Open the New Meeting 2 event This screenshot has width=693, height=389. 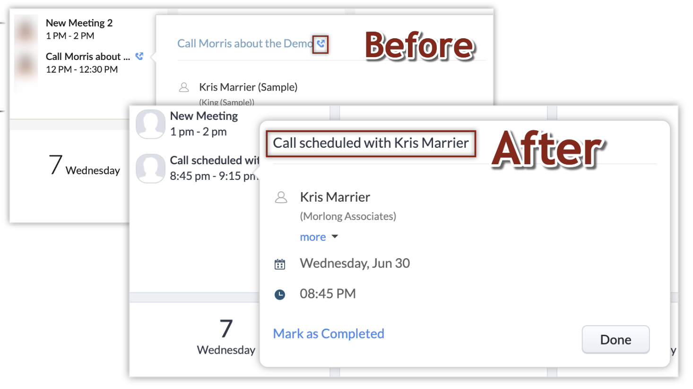pyautogui.click(x=79, y=23)
